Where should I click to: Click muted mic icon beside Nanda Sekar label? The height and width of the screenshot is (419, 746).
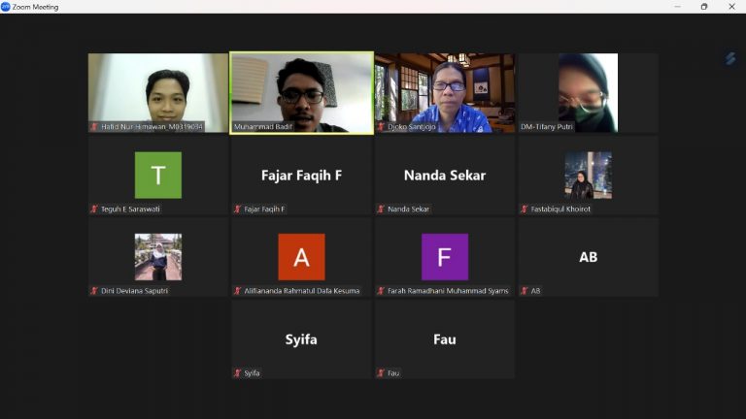381,209
